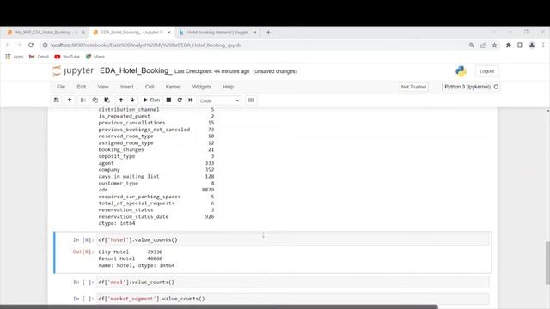Click 'Resort Hotel' output line

tap(131, 258)
